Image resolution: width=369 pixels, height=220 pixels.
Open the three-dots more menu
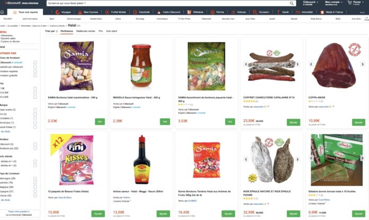click(362, 12)
